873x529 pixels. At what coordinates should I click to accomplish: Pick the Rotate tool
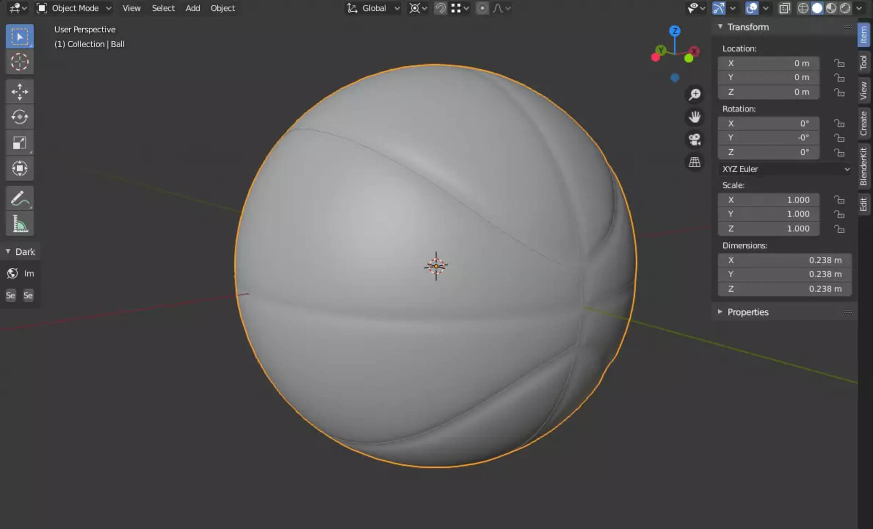(20, 117)
